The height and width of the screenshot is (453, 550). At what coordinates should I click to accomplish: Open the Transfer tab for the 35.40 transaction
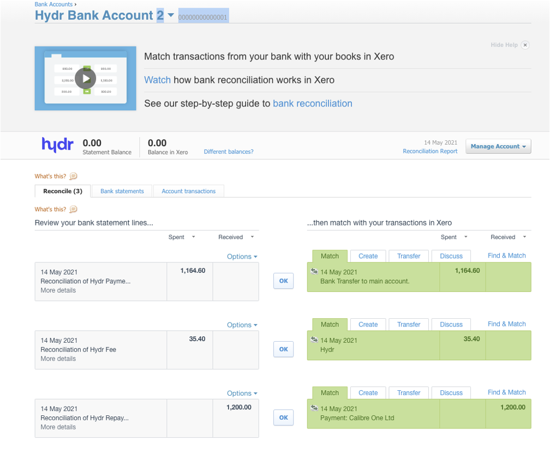409,325
